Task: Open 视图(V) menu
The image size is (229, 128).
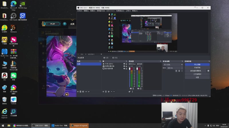Action: [x=92, y=11]
